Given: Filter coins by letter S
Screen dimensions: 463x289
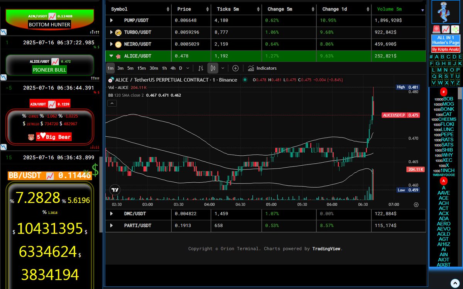Looking at the screenshot, I should pos(446,76).
